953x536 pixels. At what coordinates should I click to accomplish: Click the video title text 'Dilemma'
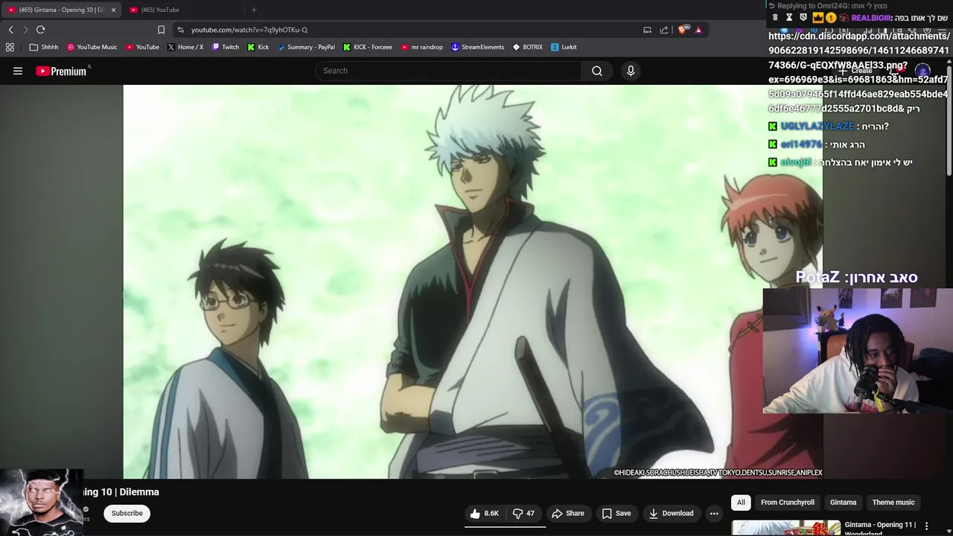click(139, 492)
